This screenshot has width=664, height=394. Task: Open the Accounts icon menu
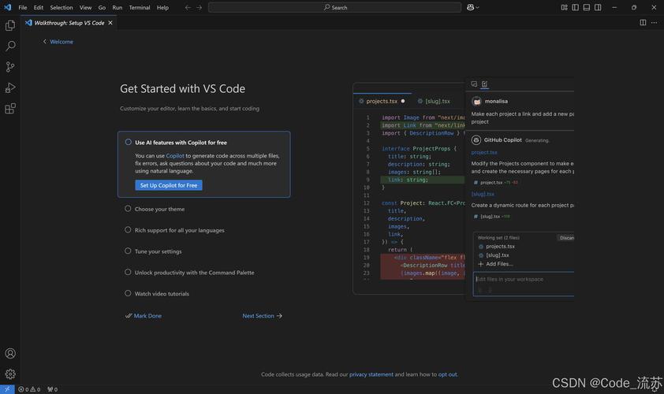pos(10,353)
